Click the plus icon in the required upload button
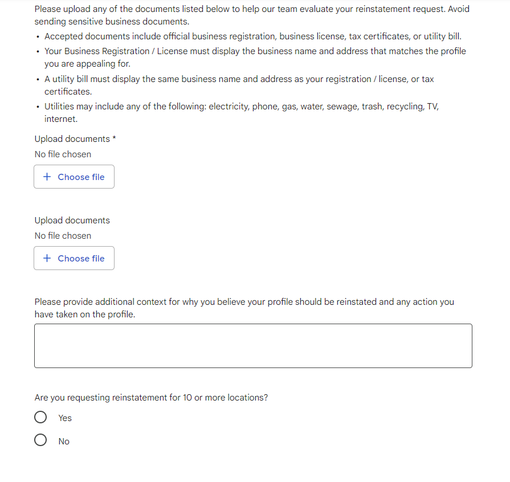Image resolution: width=510 pixels, height=482 pixels. (47, 177)
